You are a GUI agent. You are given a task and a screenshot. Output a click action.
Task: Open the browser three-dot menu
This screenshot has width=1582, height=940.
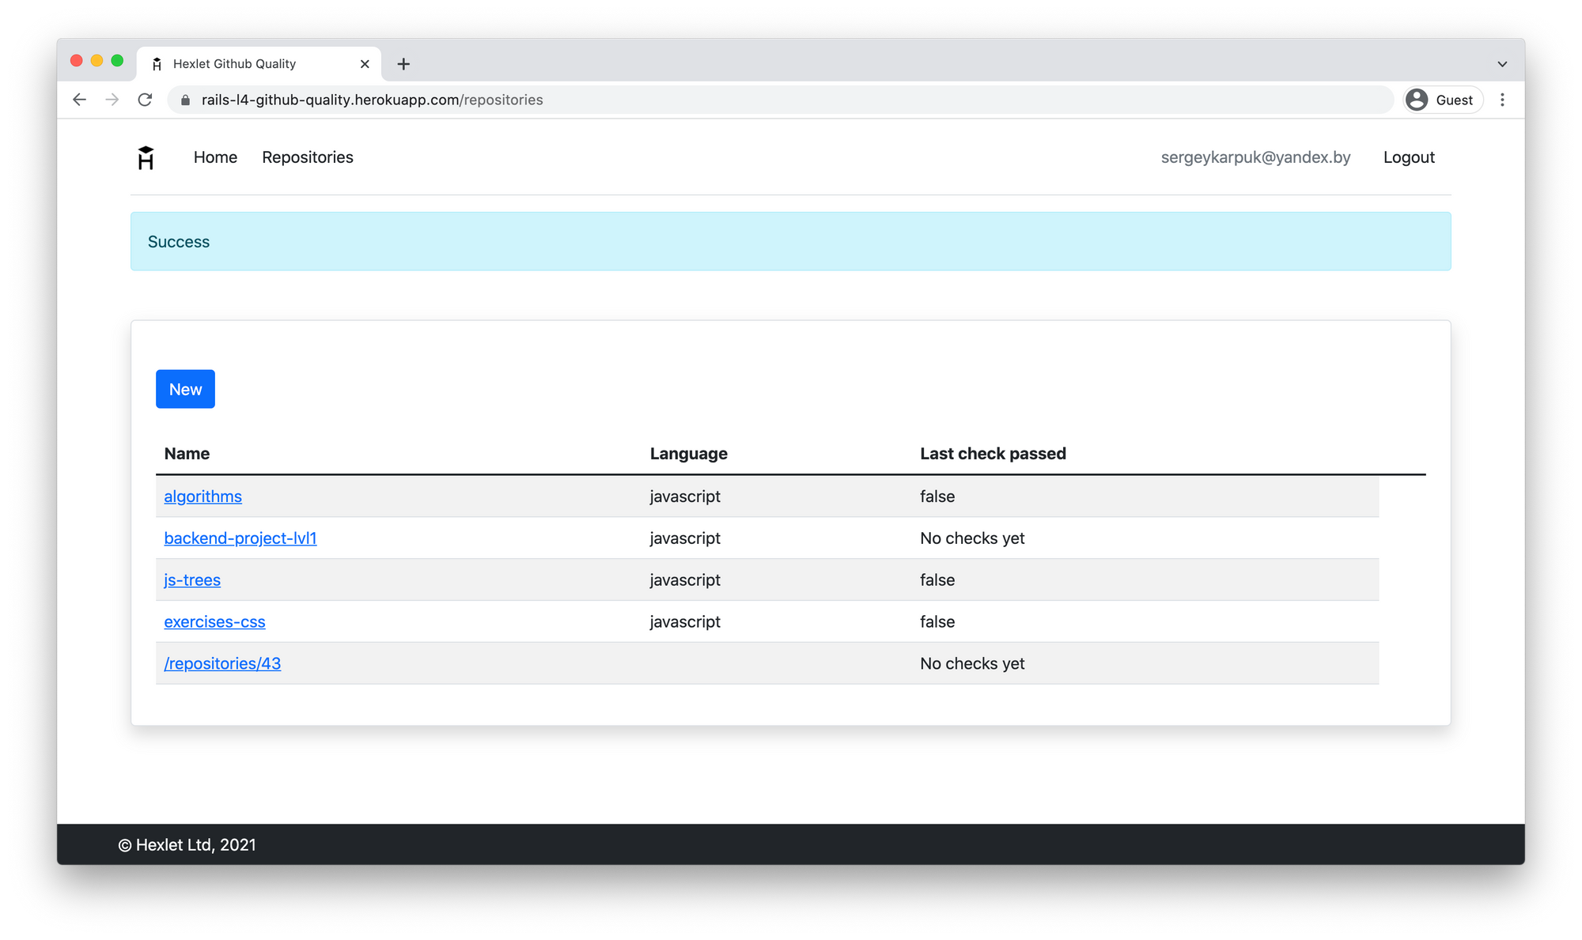pos(1502,100)
